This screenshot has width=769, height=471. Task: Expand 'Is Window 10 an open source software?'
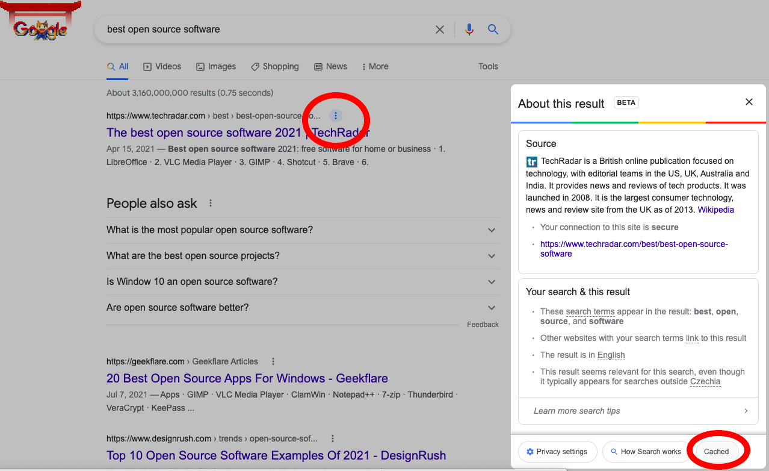302,282
